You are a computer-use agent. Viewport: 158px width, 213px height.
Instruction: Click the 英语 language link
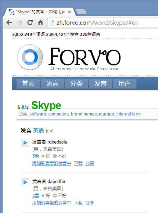point(38,131)
